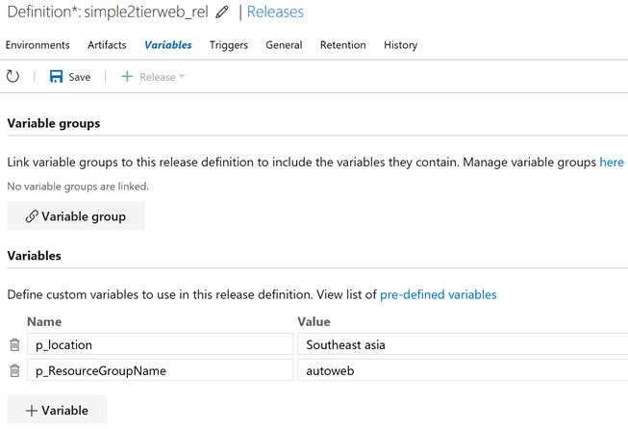
Task: Go to the General tab
Action: (x=284, y=45)
